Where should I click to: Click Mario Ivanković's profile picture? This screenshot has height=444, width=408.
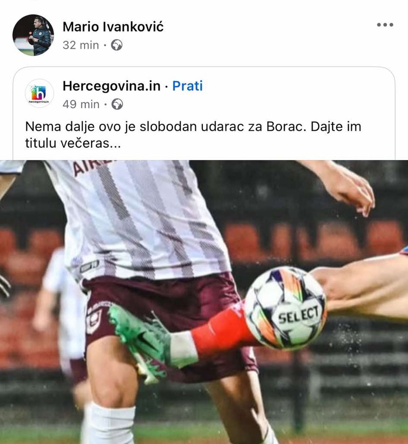pyautogui.click(x=33, y=35)
